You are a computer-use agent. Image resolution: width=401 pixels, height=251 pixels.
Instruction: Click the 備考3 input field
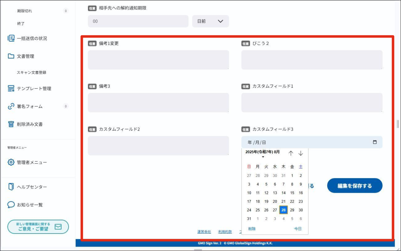click(159, 102)
